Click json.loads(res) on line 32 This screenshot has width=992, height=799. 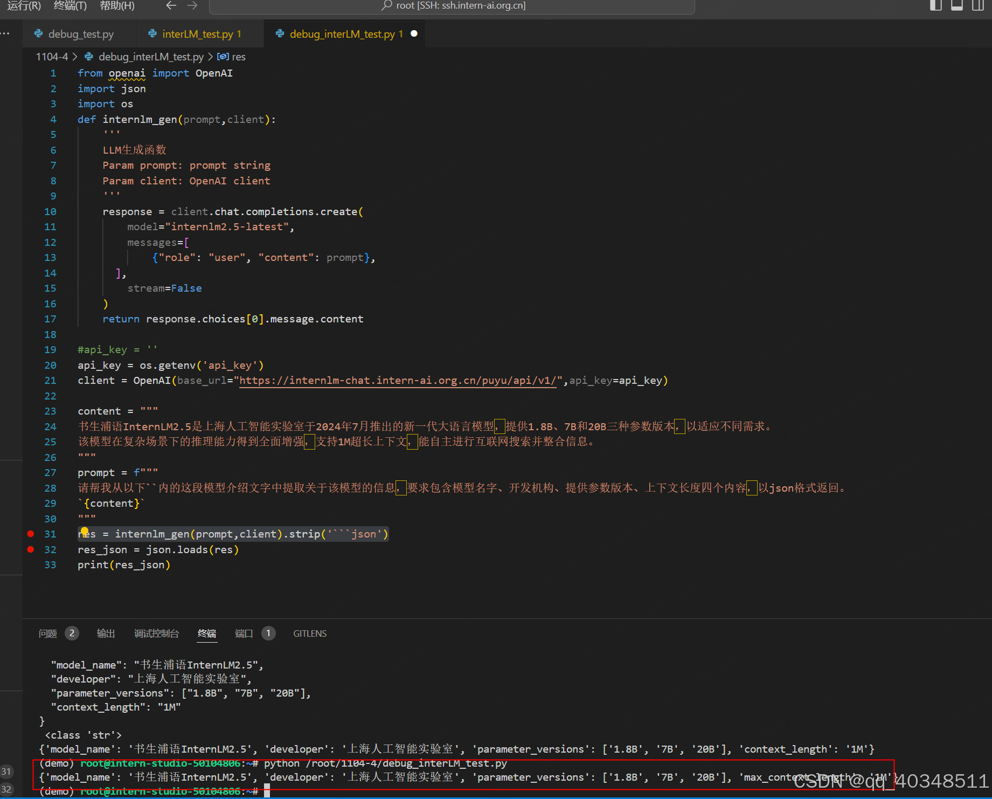[x=192, y=550]
